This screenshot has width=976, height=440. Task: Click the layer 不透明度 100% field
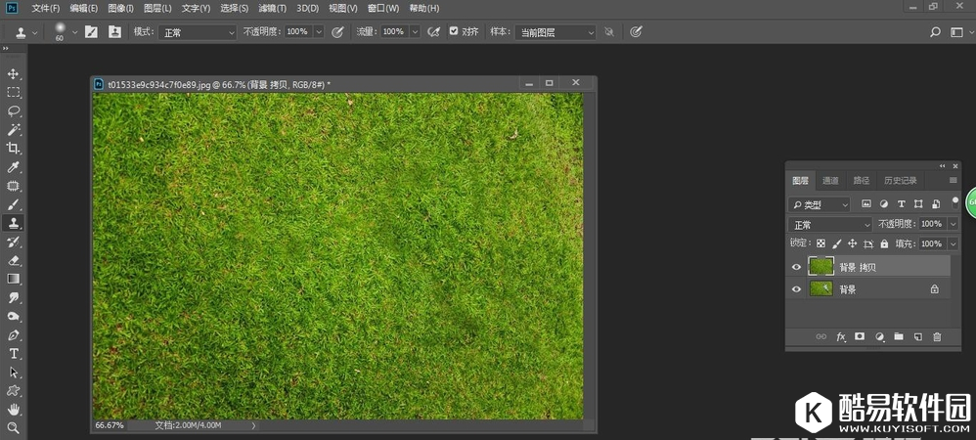[932, 224]
